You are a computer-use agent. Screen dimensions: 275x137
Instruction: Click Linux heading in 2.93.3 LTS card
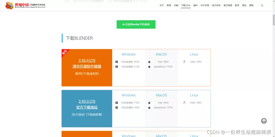[194, 95]
